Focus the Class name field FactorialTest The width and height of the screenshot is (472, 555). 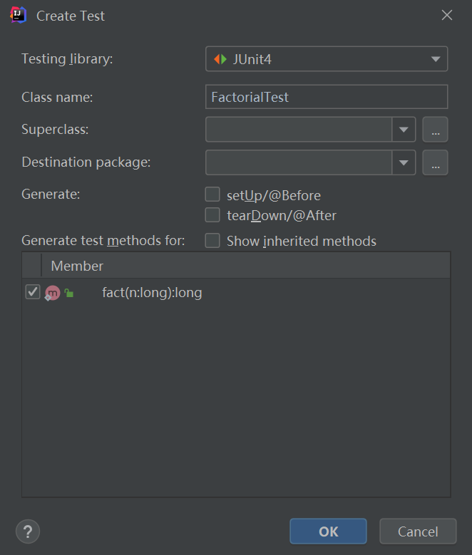point(327,97)
